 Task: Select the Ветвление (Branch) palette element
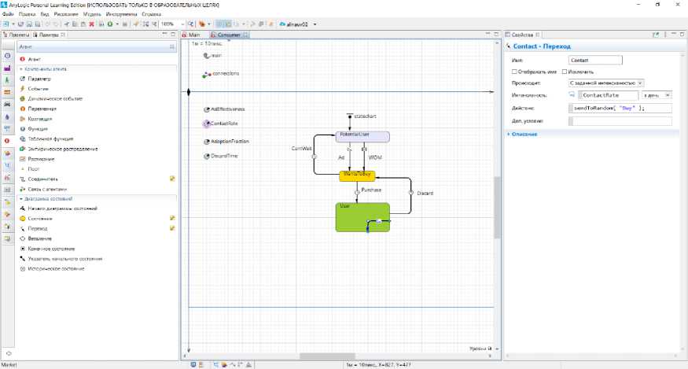coord(40,238)
